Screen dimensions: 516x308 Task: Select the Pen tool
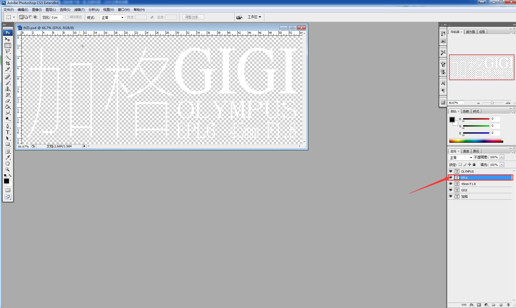(8, 126)
